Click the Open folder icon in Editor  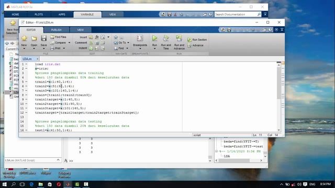pos(34,38)
